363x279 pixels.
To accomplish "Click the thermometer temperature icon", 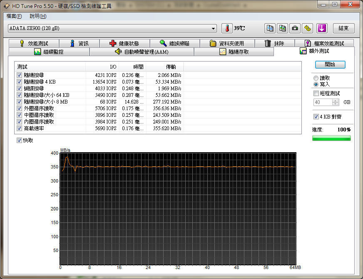I will 227,28.
